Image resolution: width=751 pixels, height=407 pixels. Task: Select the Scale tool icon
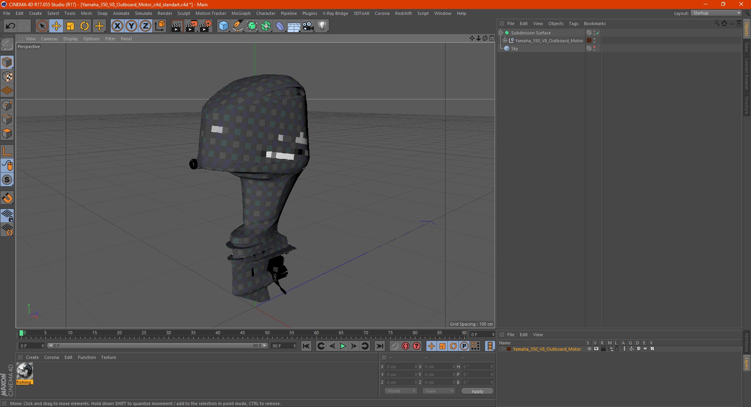[70, 26]
